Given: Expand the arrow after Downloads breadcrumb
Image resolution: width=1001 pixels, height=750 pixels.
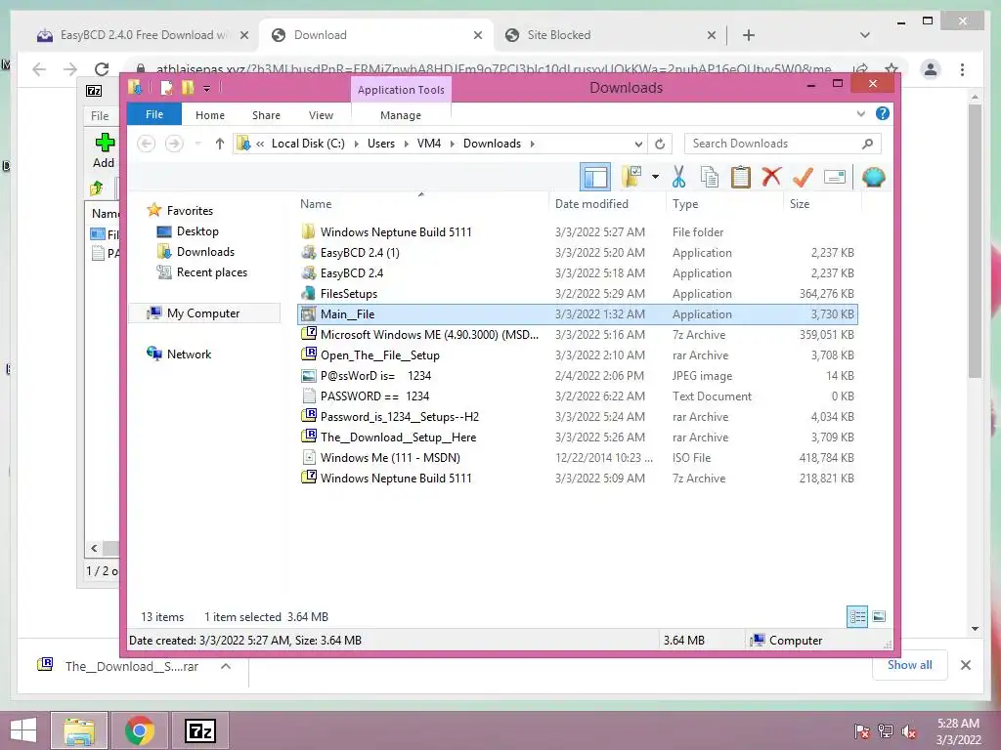Looking at the screenshot, I should pyautogui.click(x=532, y=144).
